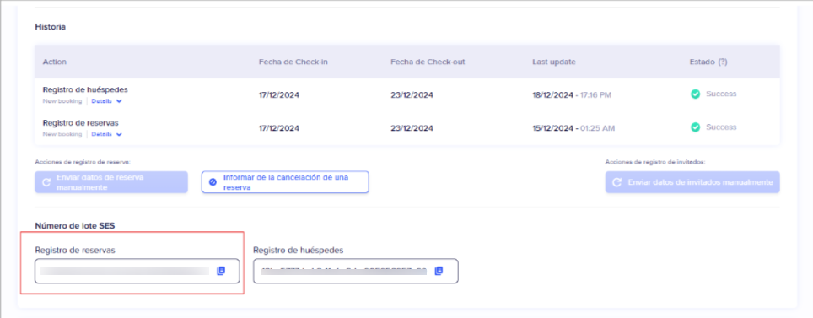Image resolution: width=813 pixels, height=318 pixels.
Task: Click the Fecha de Check-in column header
Action: [293, 62]
